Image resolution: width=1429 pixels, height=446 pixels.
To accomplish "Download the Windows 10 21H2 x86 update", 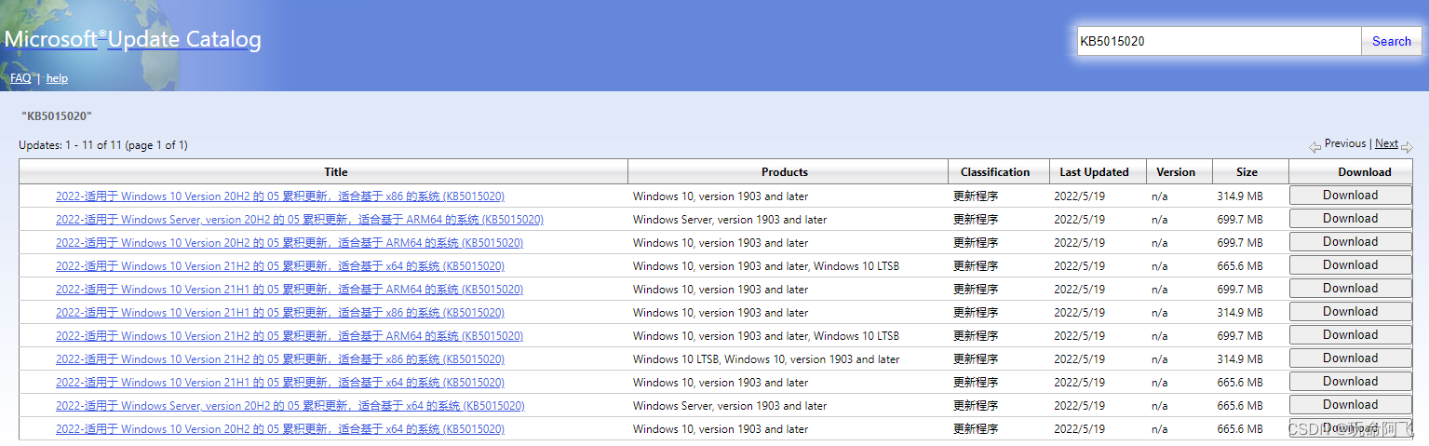I will [1350, 358].
